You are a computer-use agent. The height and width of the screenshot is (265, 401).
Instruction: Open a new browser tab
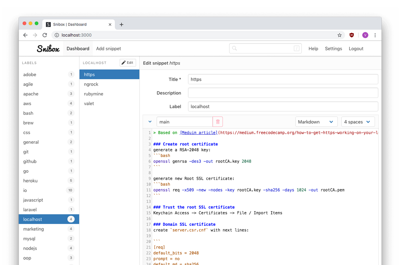coord(122,24)
